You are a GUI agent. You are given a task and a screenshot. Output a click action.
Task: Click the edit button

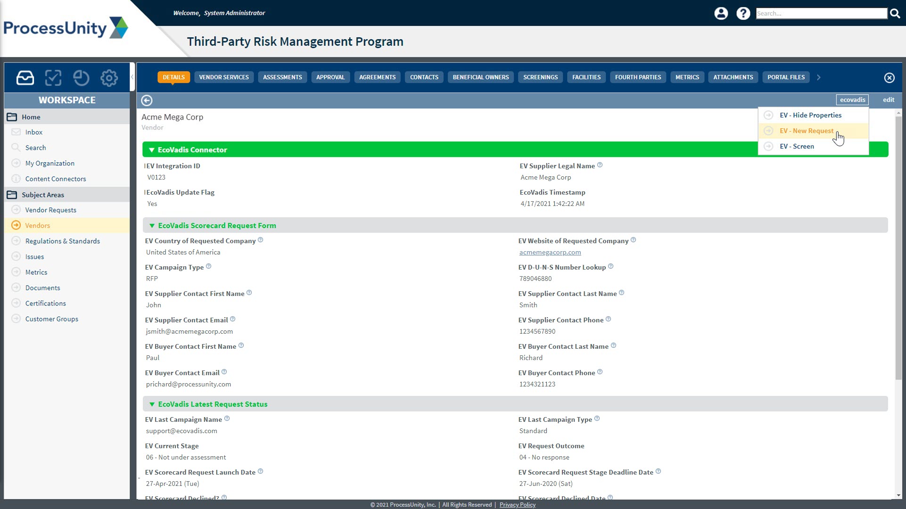click(888, 99)
